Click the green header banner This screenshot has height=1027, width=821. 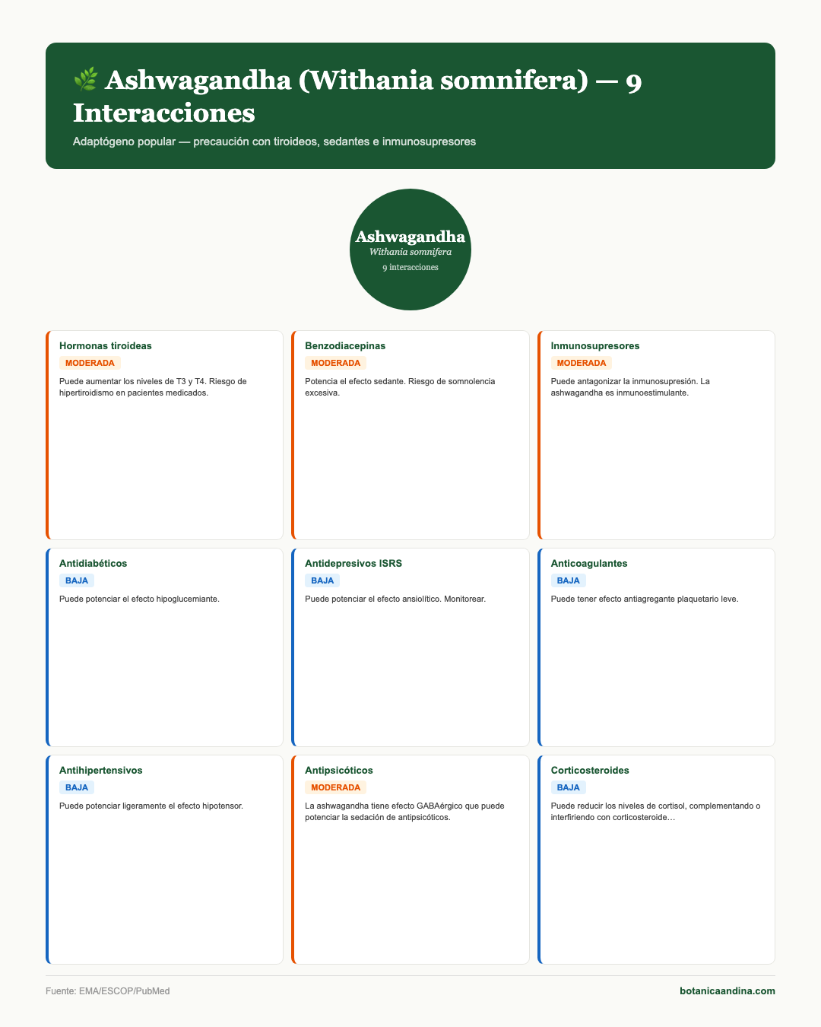410,107
